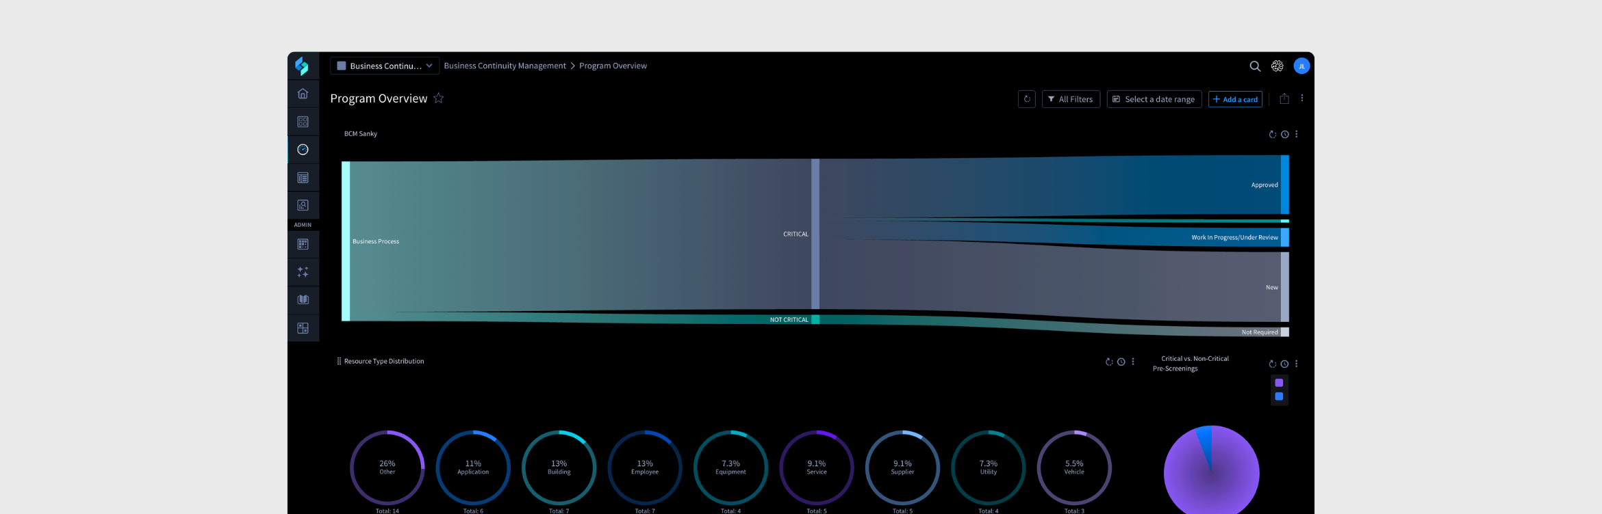The width and height of the screenshot is (1602, 514).
Task: Click the Approved node in Sankey chart
Action: (1284, 185)
